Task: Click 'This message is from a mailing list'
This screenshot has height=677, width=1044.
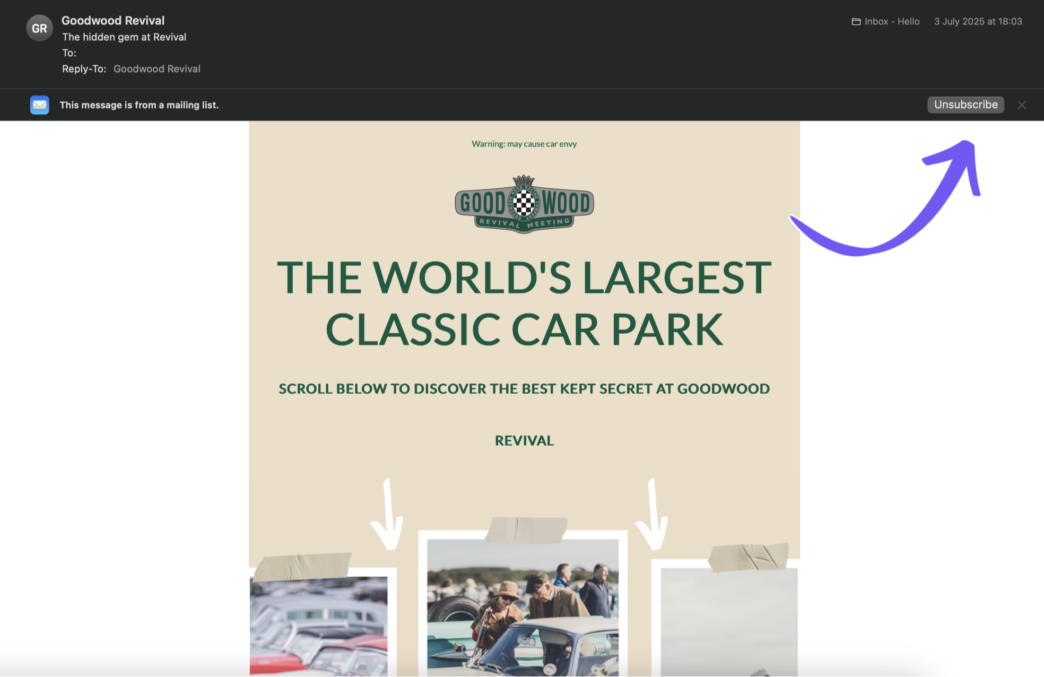Action: 139,105
